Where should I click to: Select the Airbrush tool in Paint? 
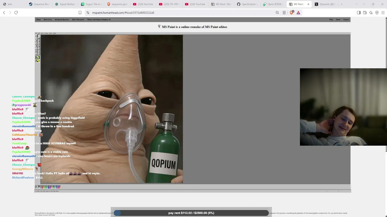pyautogui.click(x=36, y=46)
